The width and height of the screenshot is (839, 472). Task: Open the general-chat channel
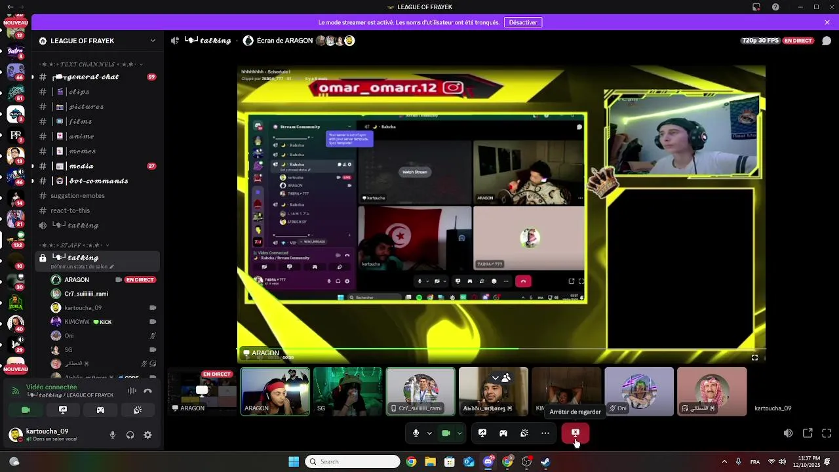point(96,77)
